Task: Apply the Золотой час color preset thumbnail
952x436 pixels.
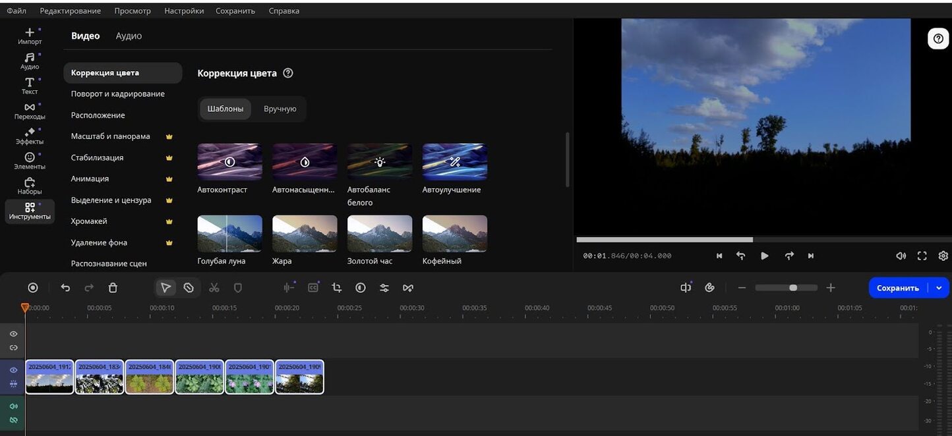Action: tap(380, 234)
